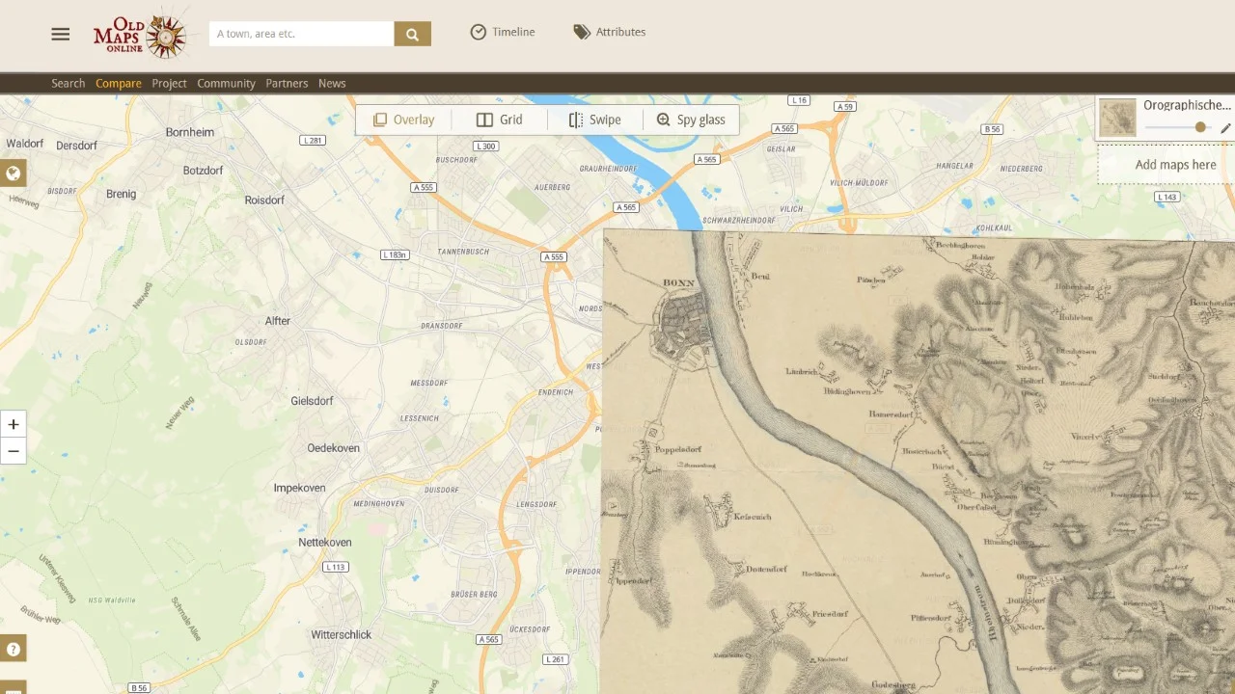Adjust the Orographische map opacity slider

1200,127
